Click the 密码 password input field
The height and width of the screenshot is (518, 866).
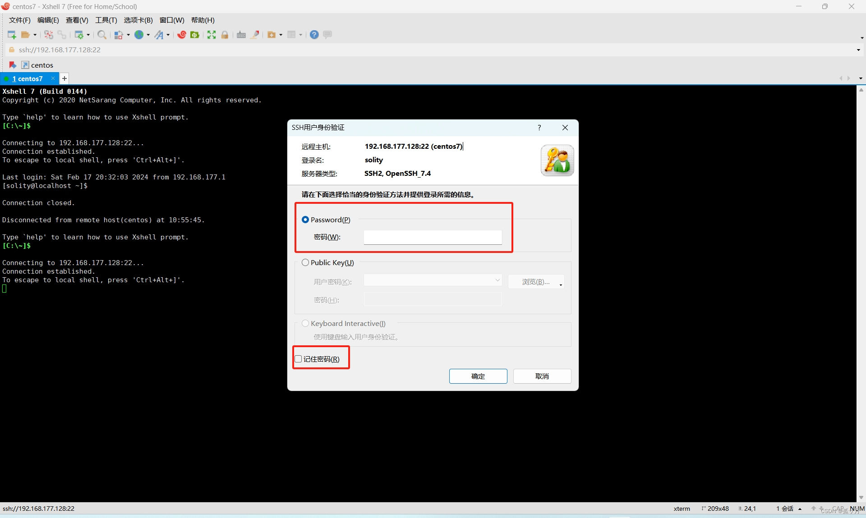click(x=432, y=237)
